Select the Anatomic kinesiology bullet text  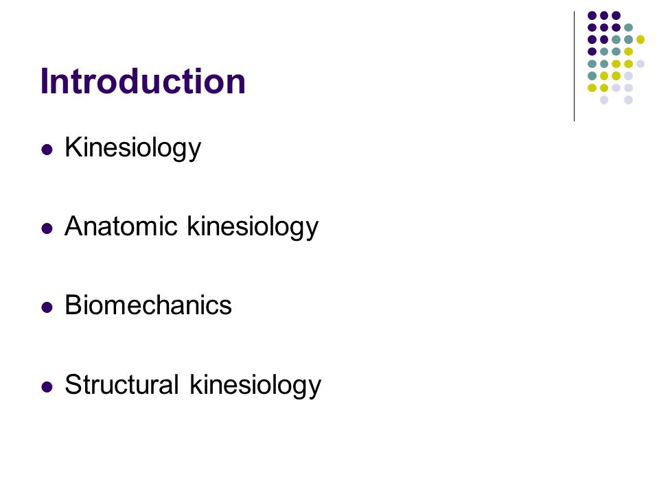click(192, 227)
